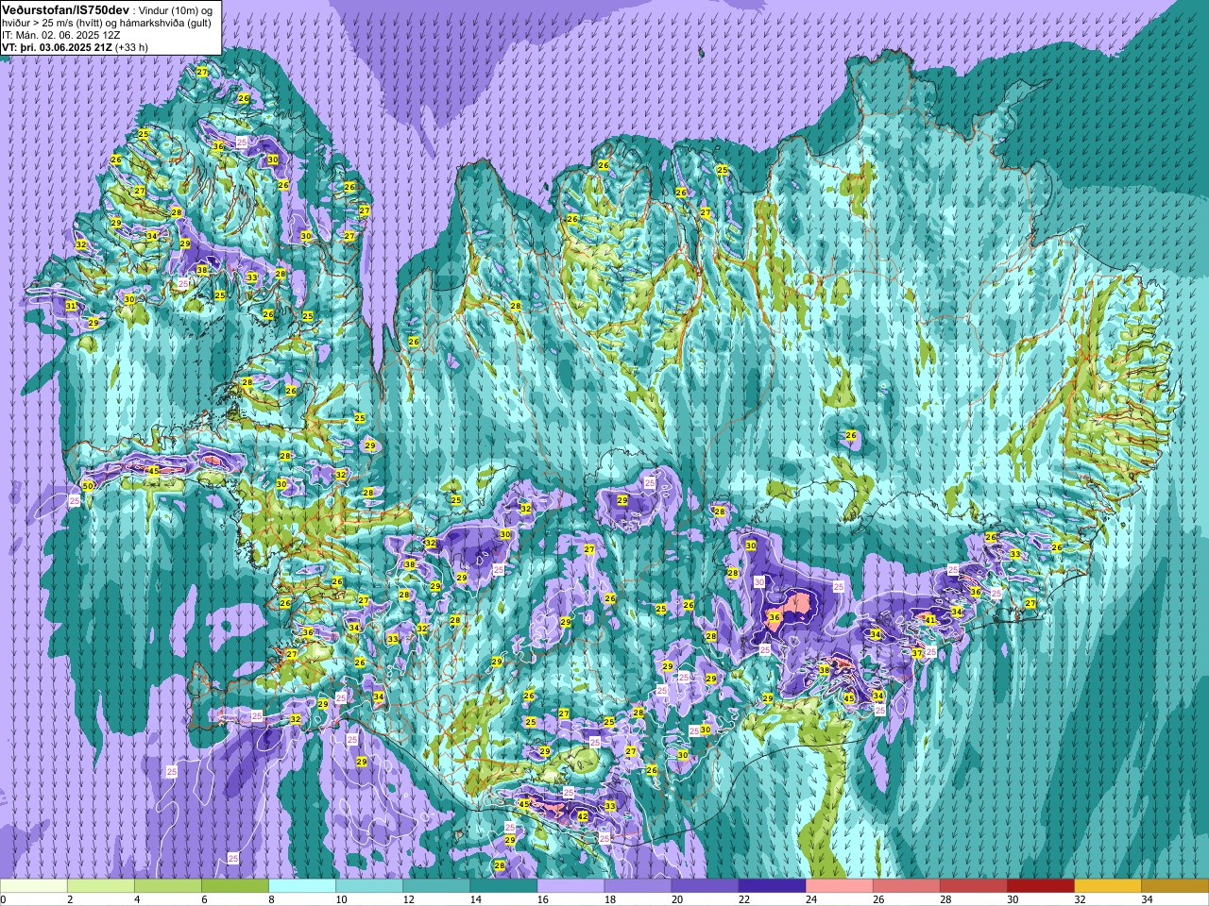
Task: Select the yellow gust label '41'
Action: click(930, 620)
